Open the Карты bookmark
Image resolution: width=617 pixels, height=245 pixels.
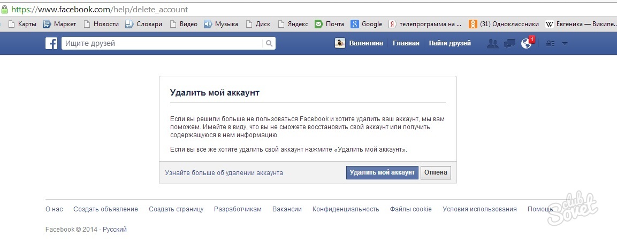pos(22,24)
